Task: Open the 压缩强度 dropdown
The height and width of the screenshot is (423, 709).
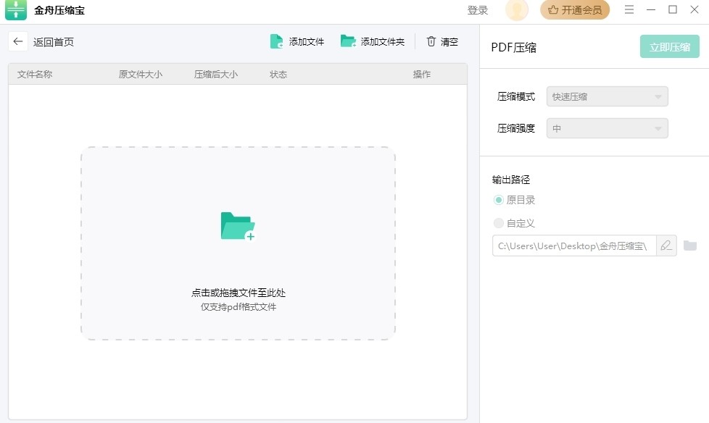Action: tap(607, 128)
